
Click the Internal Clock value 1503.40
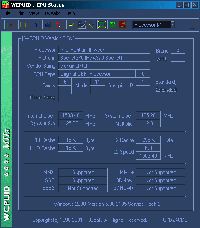71,115
